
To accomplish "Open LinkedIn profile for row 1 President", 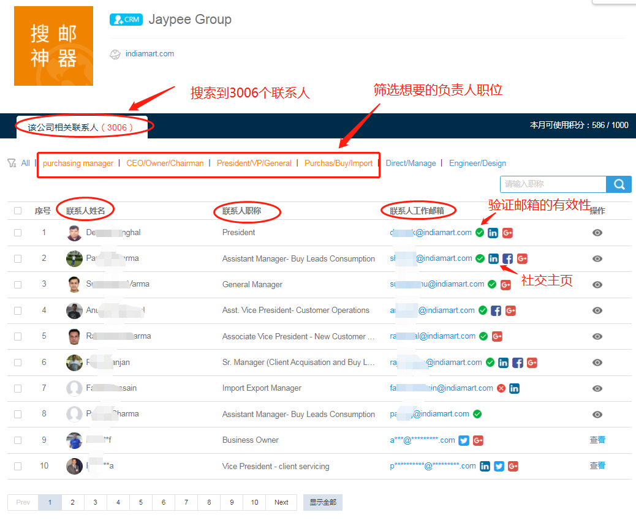I will [x=493, y=233].
